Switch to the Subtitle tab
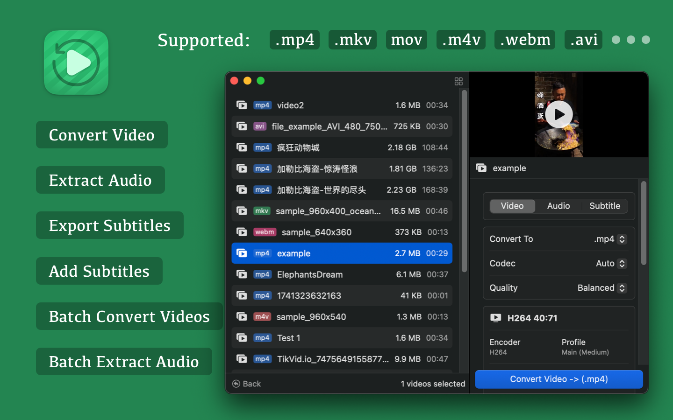 point(604,206)
